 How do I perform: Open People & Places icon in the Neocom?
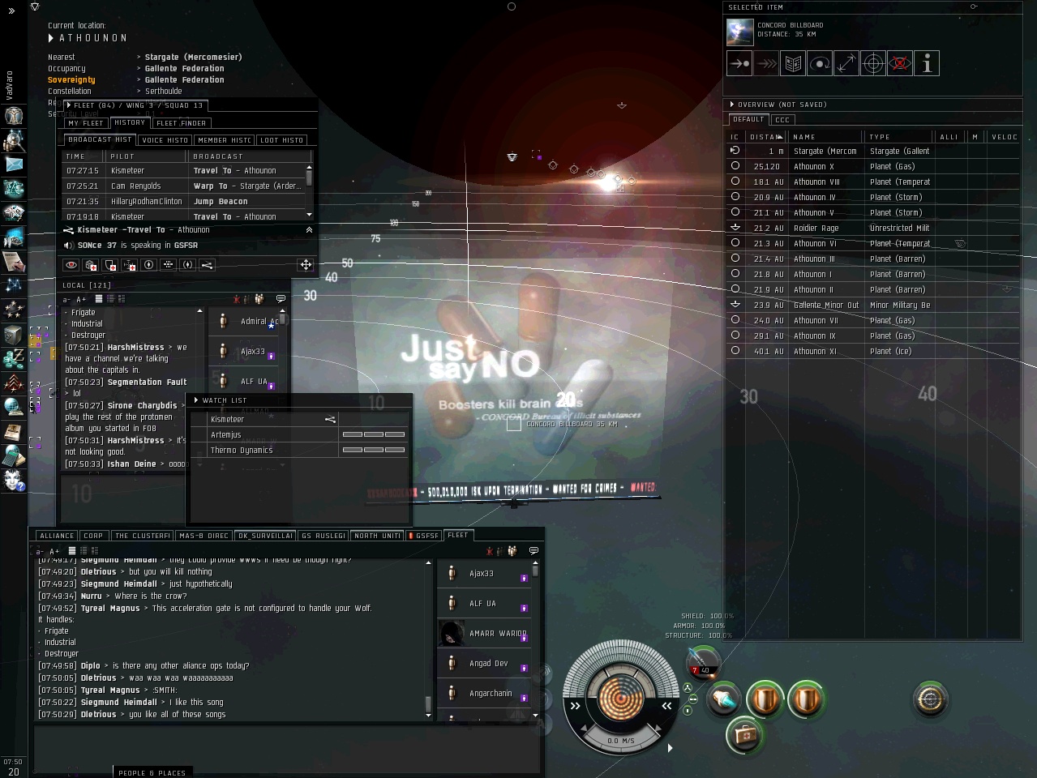(13, 140)
